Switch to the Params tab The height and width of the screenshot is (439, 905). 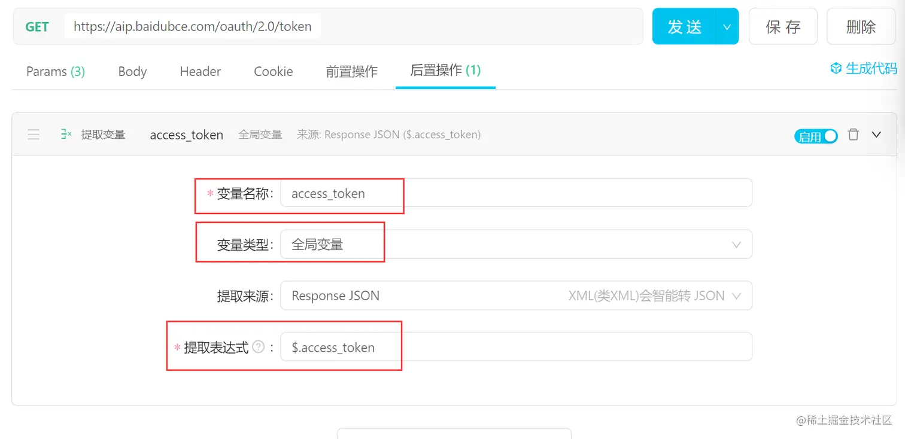56,71
